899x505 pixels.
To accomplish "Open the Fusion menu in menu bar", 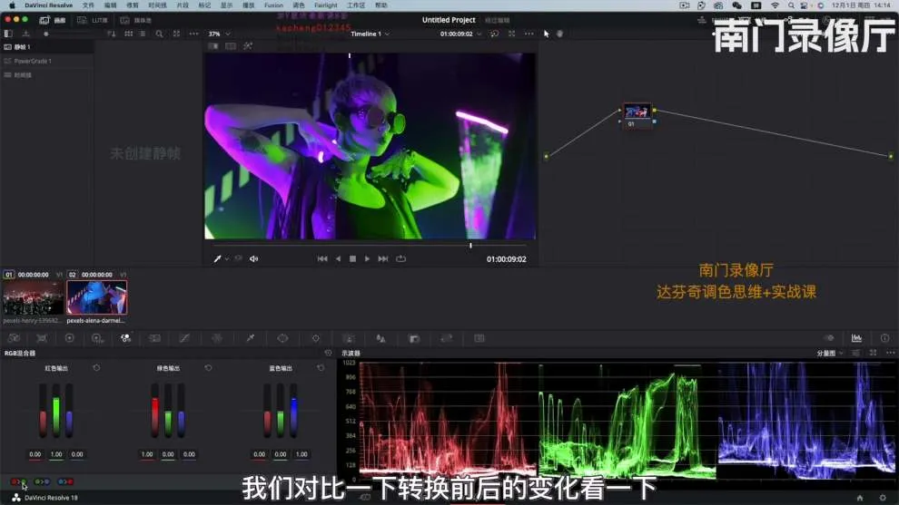I will [273, 5].
